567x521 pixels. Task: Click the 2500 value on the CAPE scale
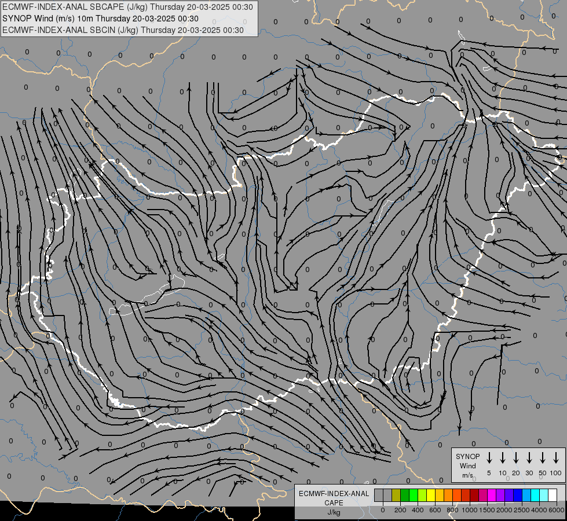tap(522, 510)
